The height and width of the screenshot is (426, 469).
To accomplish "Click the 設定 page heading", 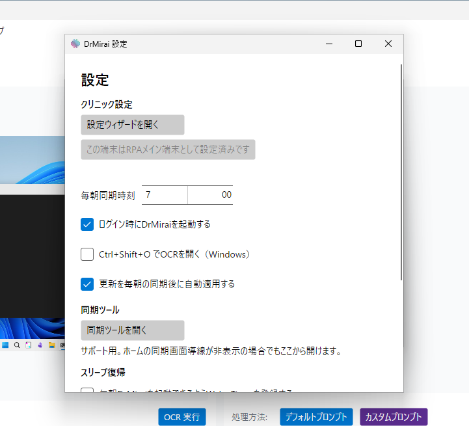I will (x=95, y=80).
